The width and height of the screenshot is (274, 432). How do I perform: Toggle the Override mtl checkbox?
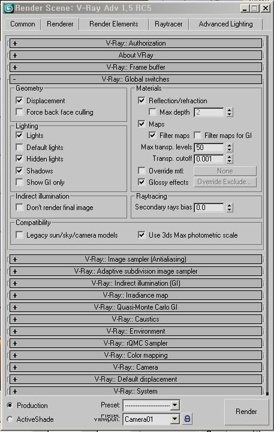(141, 171)
